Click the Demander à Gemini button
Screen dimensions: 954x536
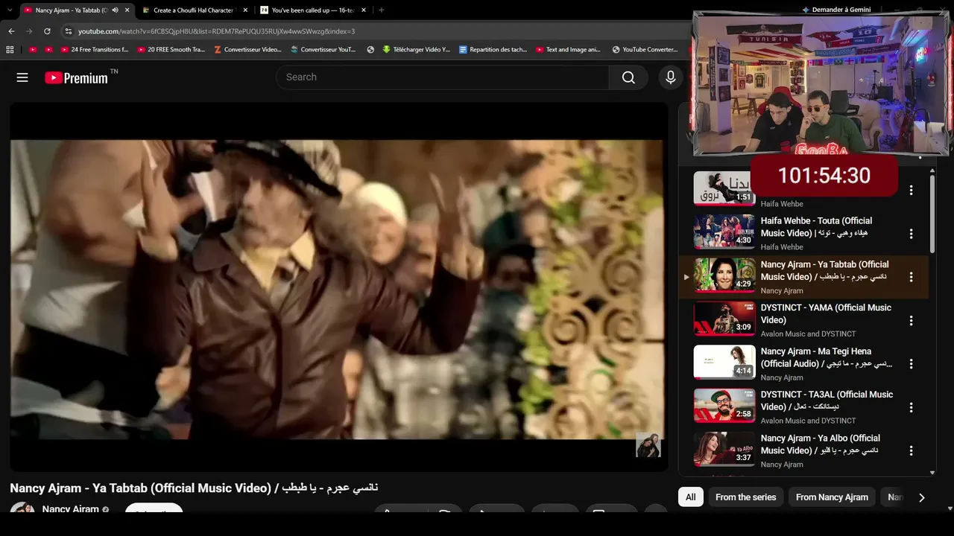click(x=835, y=10)
